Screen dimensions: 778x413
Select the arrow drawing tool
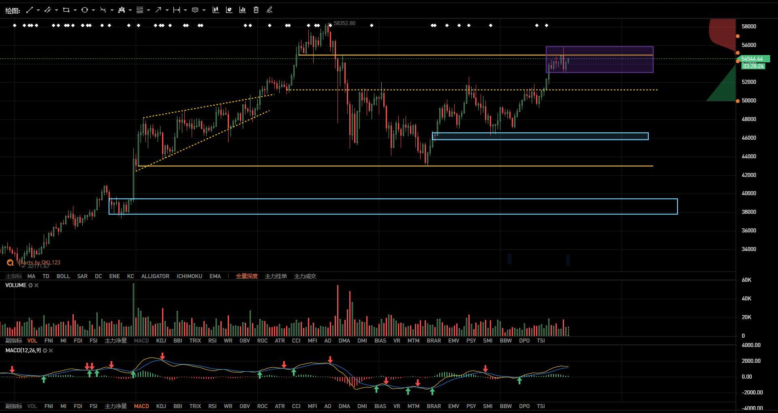pos(158,10)
